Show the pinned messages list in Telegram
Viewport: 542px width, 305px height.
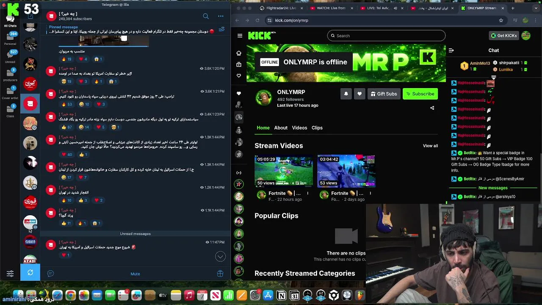coord(221,29)
